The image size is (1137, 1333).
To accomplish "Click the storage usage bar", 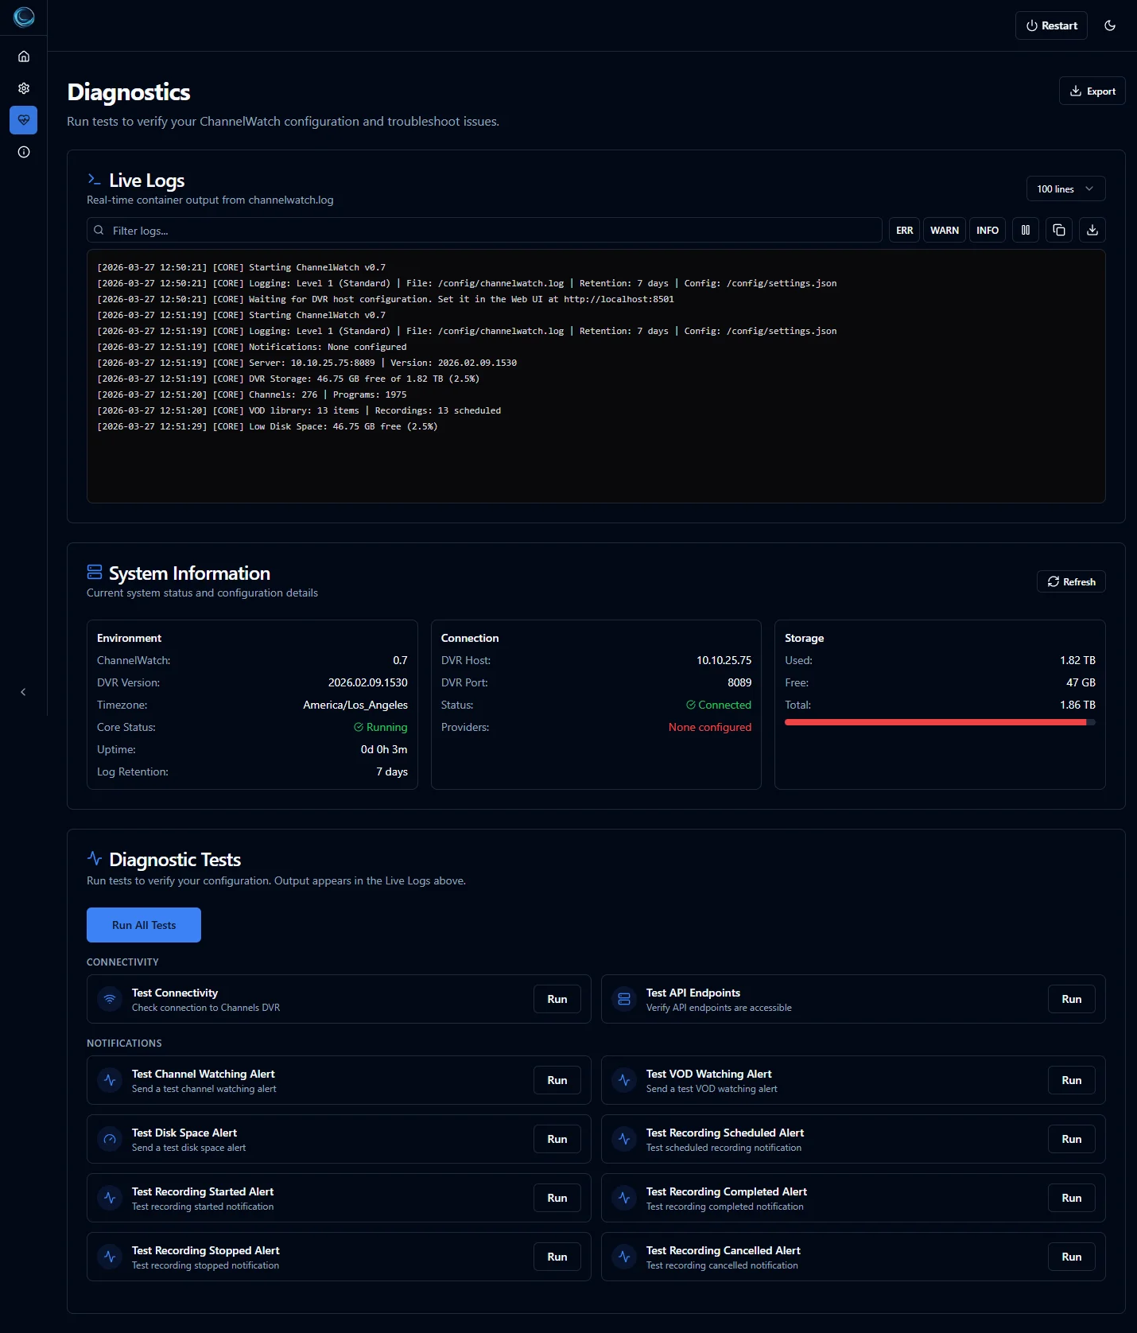I will coord(940,722).
